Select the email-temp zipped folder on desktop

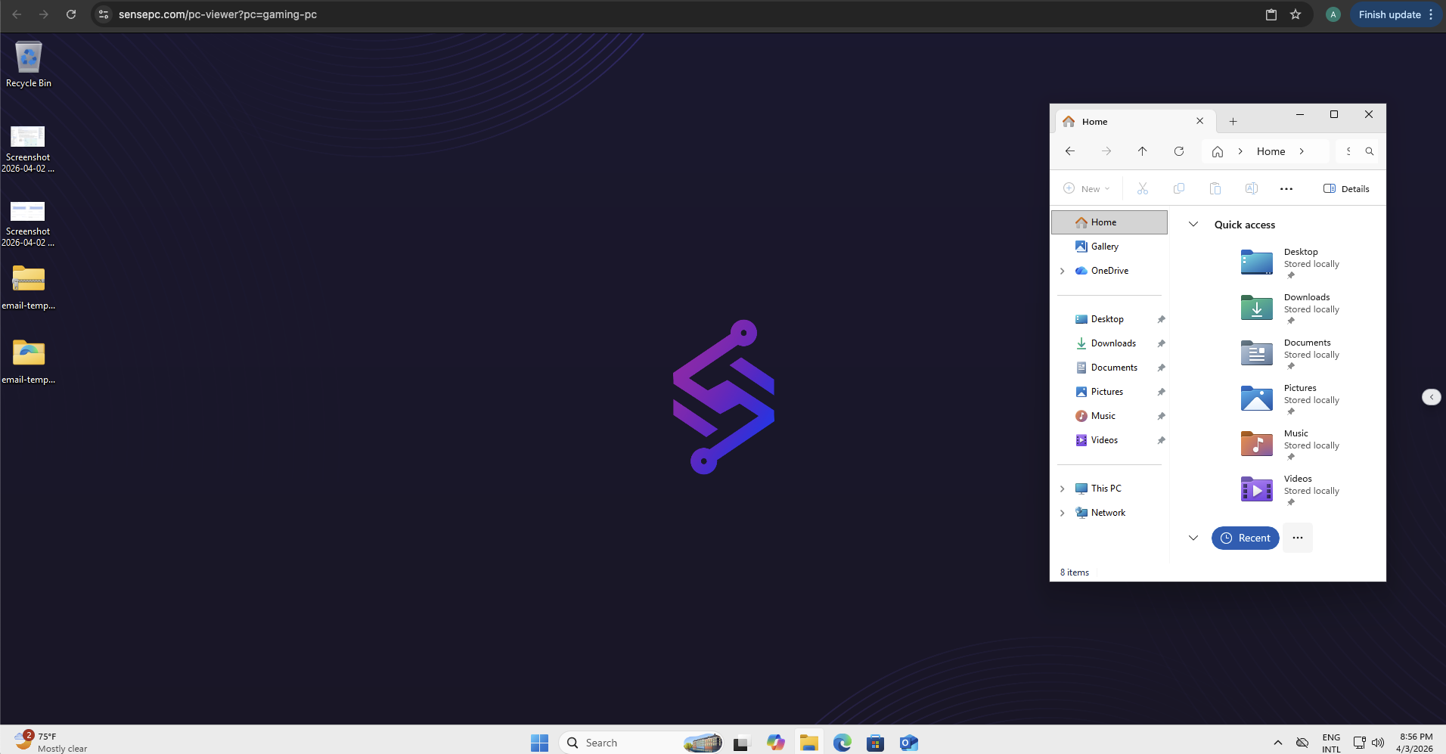pos(29,287)
